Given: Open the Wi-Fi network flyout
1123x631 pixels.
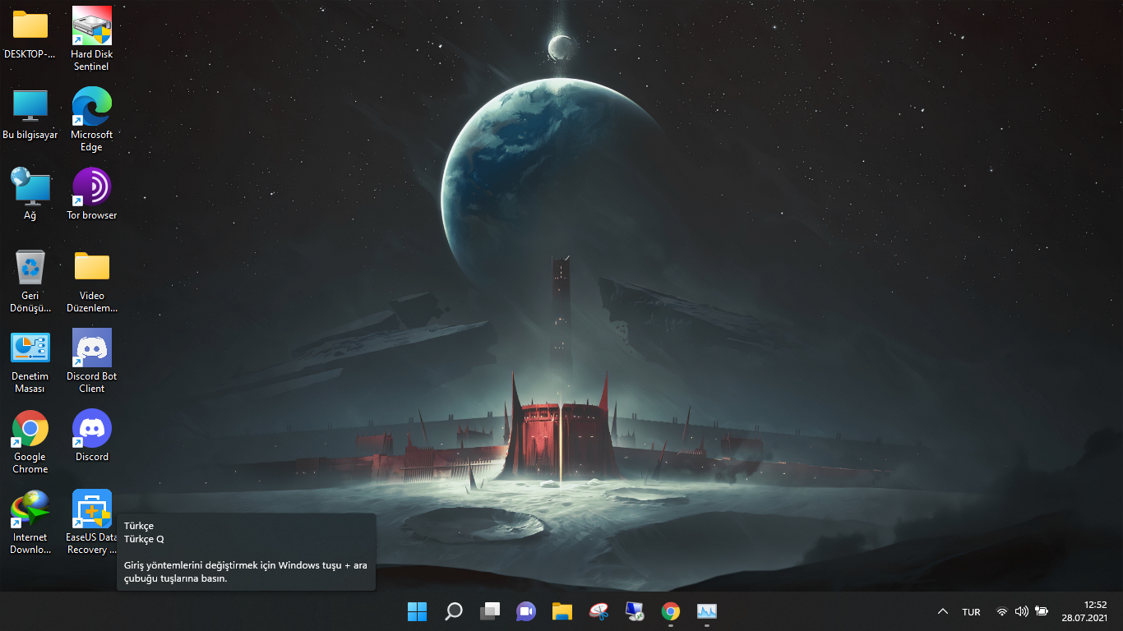Looking at the screenshot, I should coord(1001,611).
